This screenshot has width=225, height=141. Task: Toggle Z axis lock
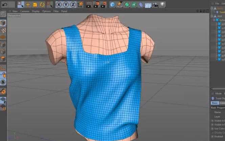pos(73,5)
